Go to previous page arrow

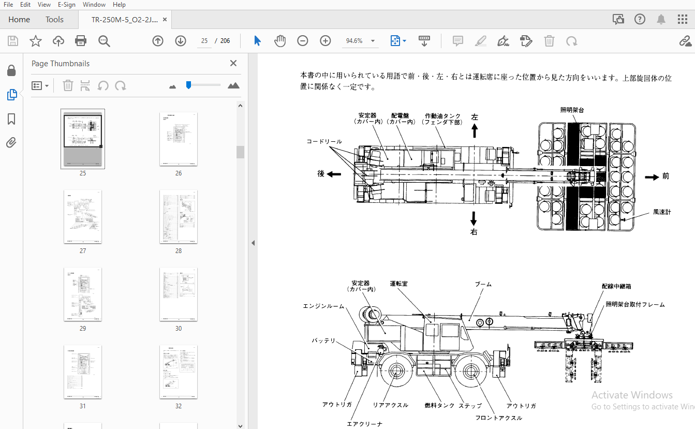pos(158,41)
